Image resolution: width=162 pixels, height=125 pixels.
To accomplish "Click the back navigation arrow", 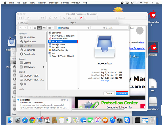I will 20,28.
